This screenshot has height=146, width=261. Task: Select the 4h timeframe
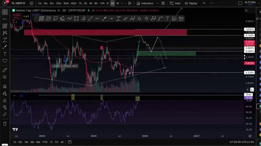point(91,3)
